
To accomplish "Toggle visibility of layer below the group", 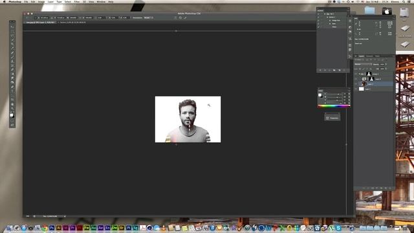I will (356, 79).
